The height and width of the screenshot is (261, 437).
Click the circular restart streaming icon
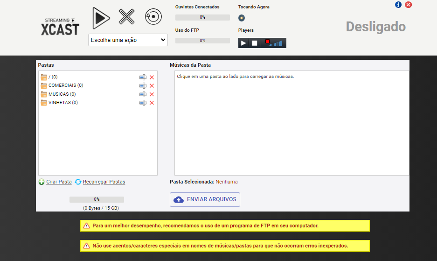153,17
